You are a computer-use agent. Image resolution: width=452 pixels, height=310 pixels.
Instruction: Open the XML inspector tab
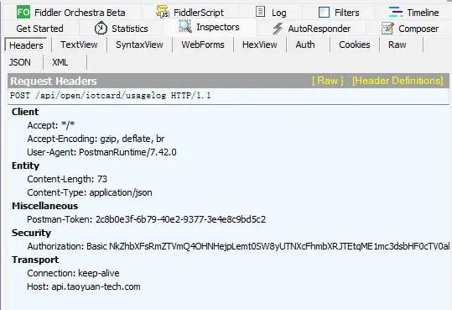click(x=60, y=62)
